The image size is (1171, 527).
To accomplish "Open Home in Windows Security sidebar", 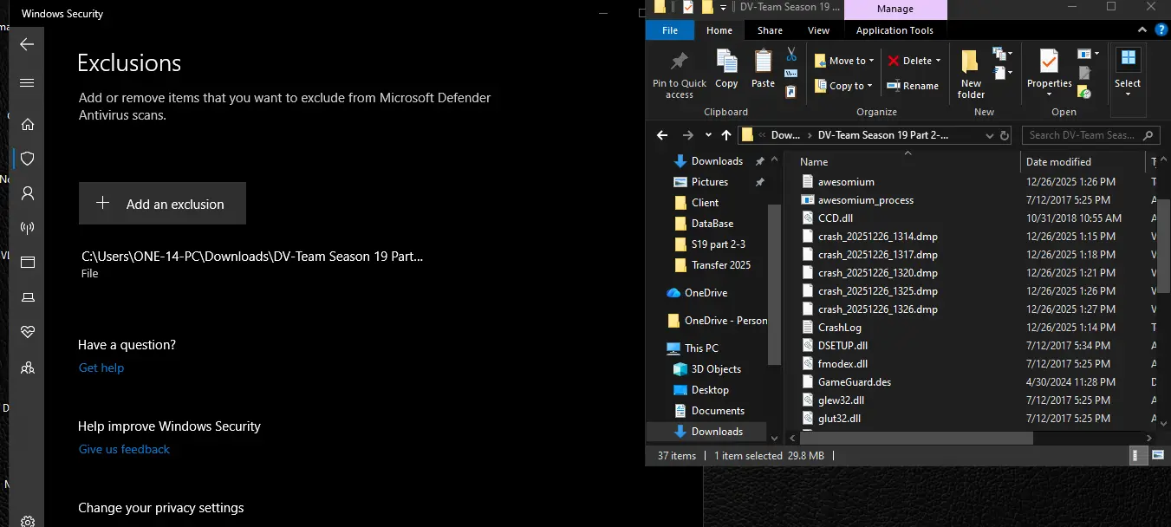I will click(27, 124).
